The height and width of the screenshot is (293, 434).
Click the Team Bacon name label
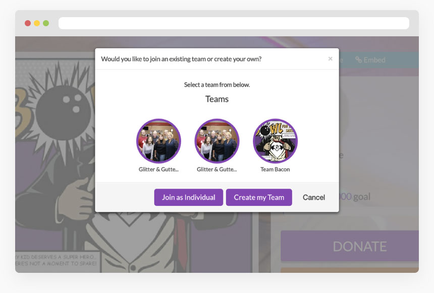275,169
